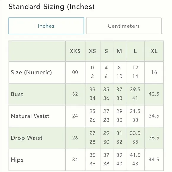
Task: Select the M size column header
Action: coord(119,51)
